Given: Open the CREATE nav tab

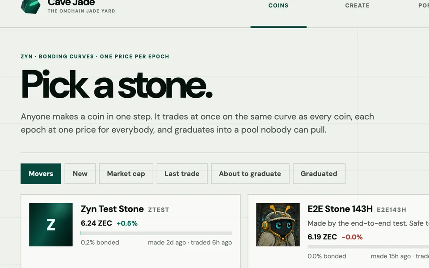Looking at the screenshot, I should (357, 5).
